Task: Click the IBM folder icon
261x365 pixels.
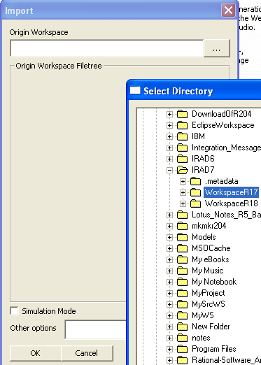Action: 182,136
